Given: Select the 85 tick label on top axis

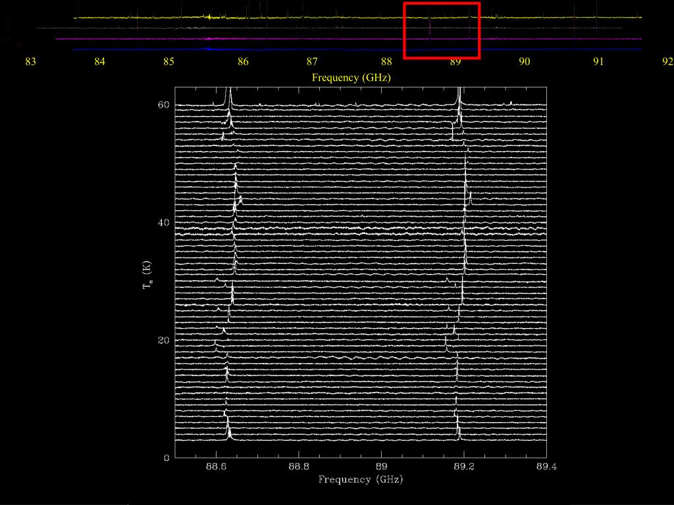Looking at the screenshot, I should [x=169, y=62].
